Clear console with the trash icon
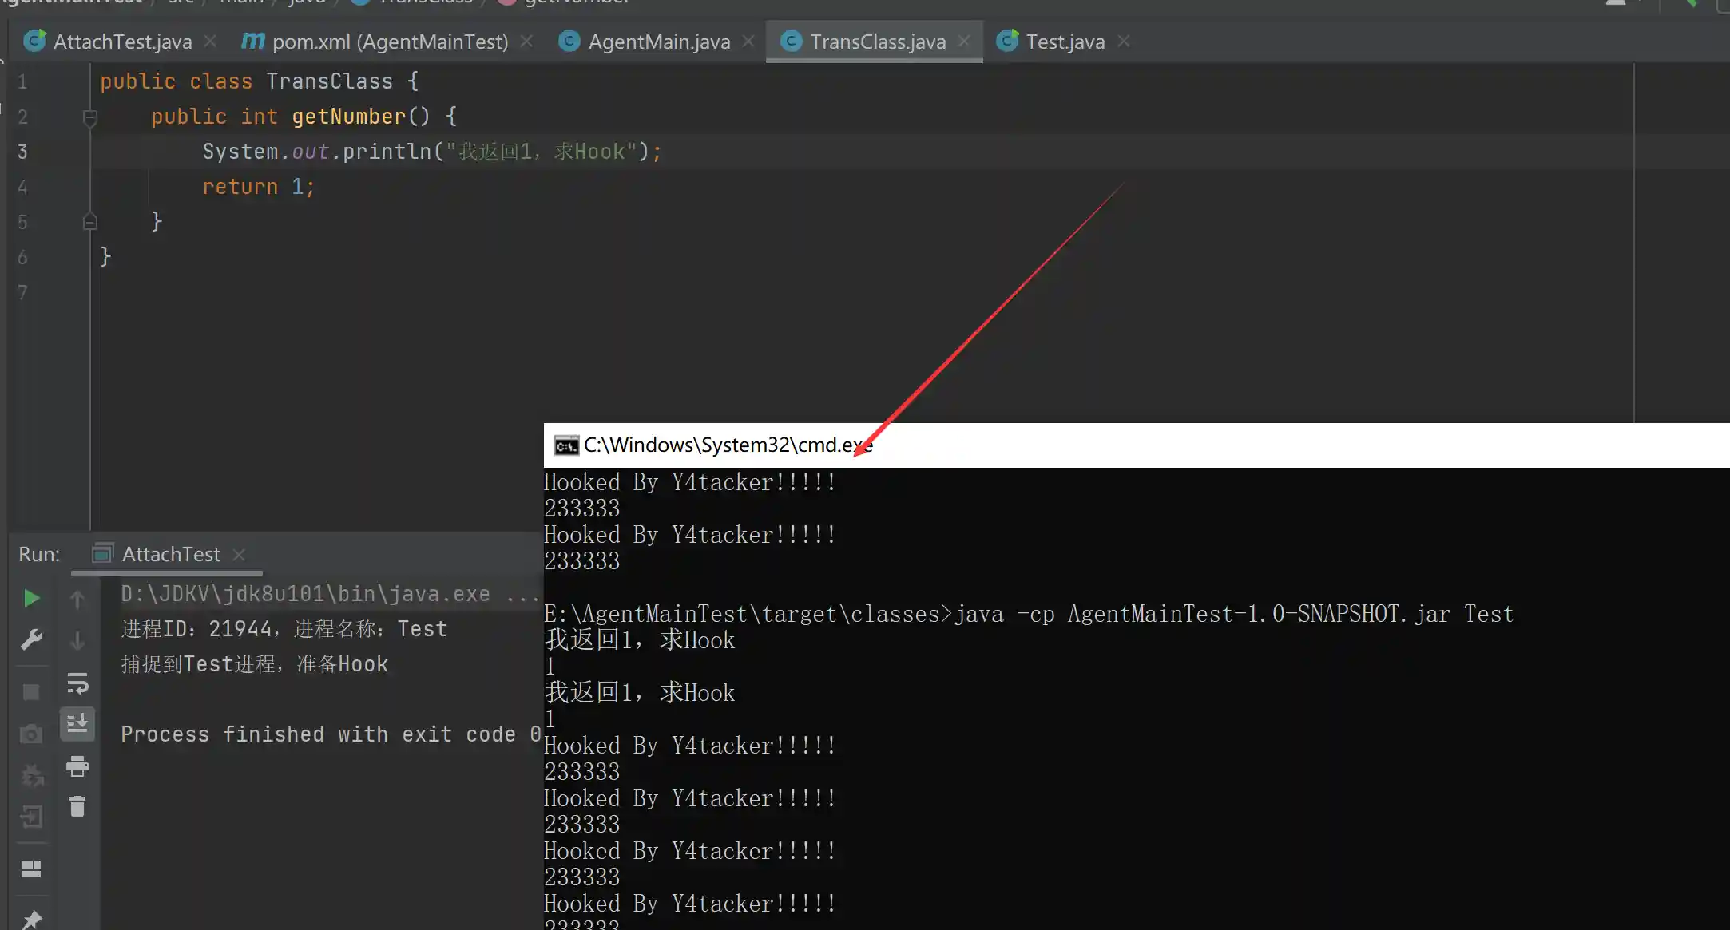The height and width of the screenshot is (930, 1730). point(77,807)
